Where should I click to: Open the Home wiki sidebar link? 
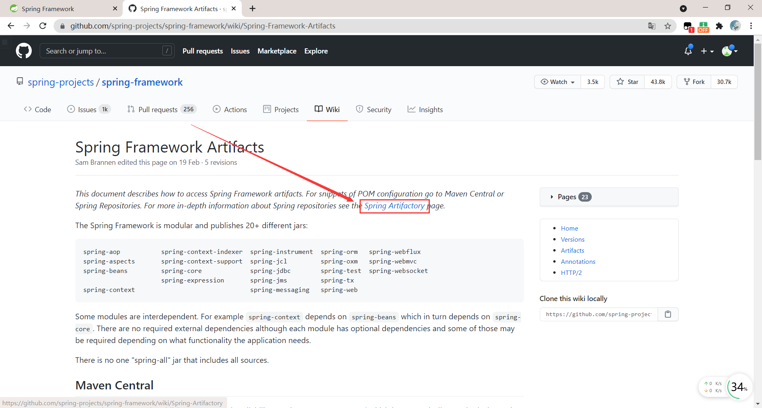tap(569, 228)
